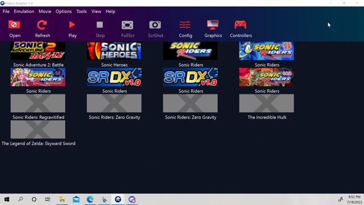The image size is (364, 205).
Task: Open the Config settings icon
Action: (x=185, y=24)
